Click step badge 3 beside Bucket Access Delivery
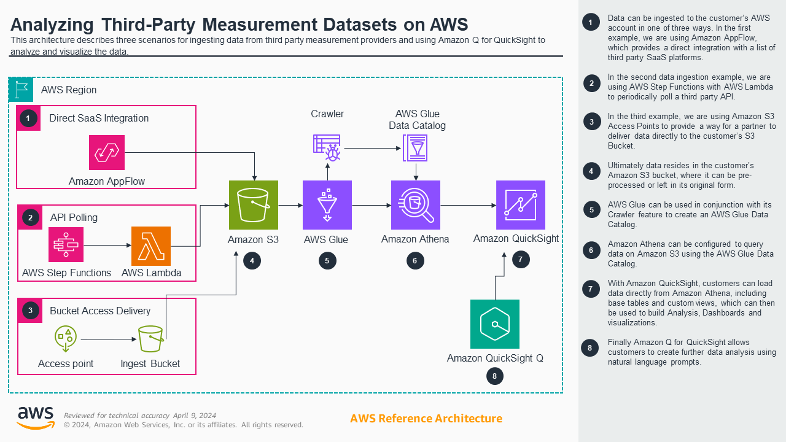The image size is (786, 442). (x=30, y=311)
